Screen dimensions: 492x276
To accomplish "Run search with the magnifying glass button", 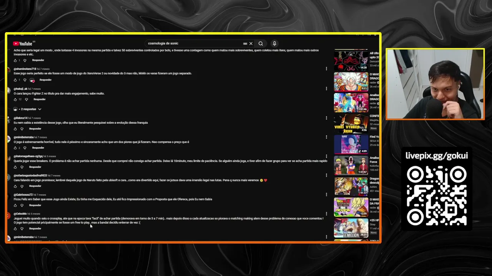I will [x=261, y=44].
